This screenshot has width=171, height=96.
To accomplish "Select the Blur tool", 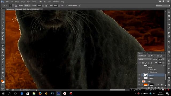I will tap(3, 52).
